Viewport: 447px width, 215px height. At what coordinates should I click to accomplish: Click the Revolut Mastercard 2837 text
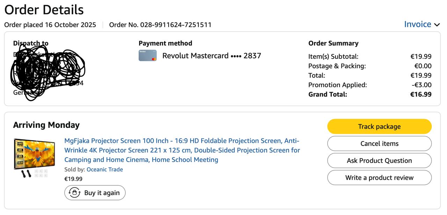[x=212, y=56]
